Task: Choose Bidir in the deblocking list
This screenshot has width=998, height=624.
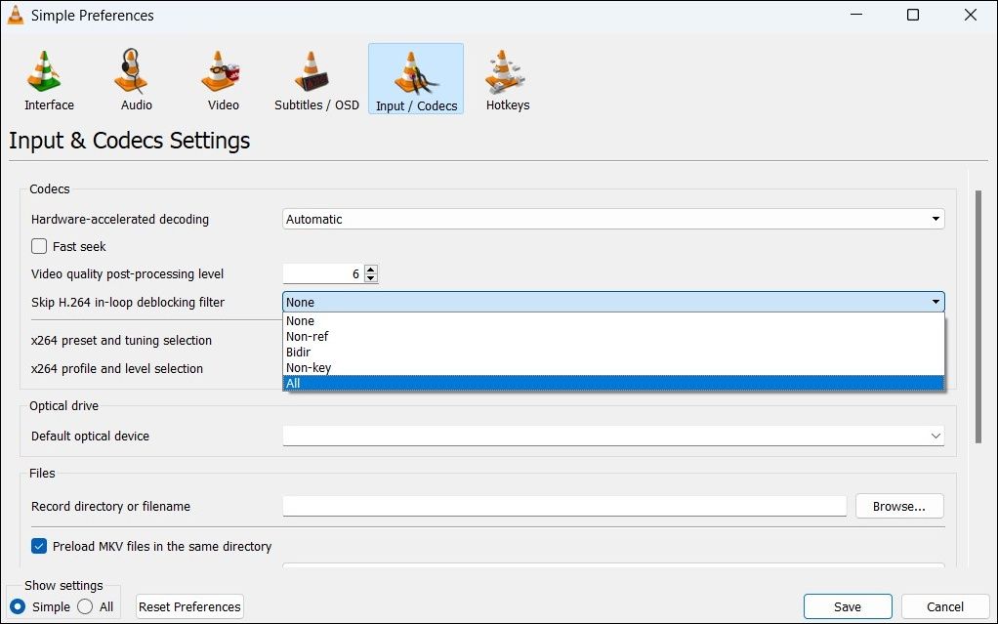Action: click(x=613, y=353)
